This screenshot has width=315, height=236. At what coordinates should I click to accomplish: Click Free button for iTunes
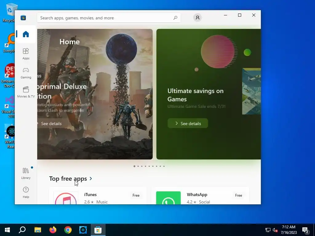pyautogui.click(x=136, y=195)
